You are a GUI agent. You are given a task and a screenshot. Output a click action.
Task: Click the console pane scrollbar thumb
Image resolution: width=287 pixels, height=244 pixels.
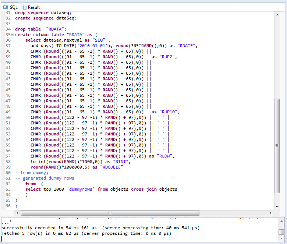(x=281, y=232)
